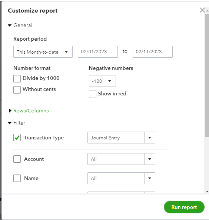Enable the Without cents checkbox
The height and width of the screenshot is (220, 209).
[x=17, y=90]
